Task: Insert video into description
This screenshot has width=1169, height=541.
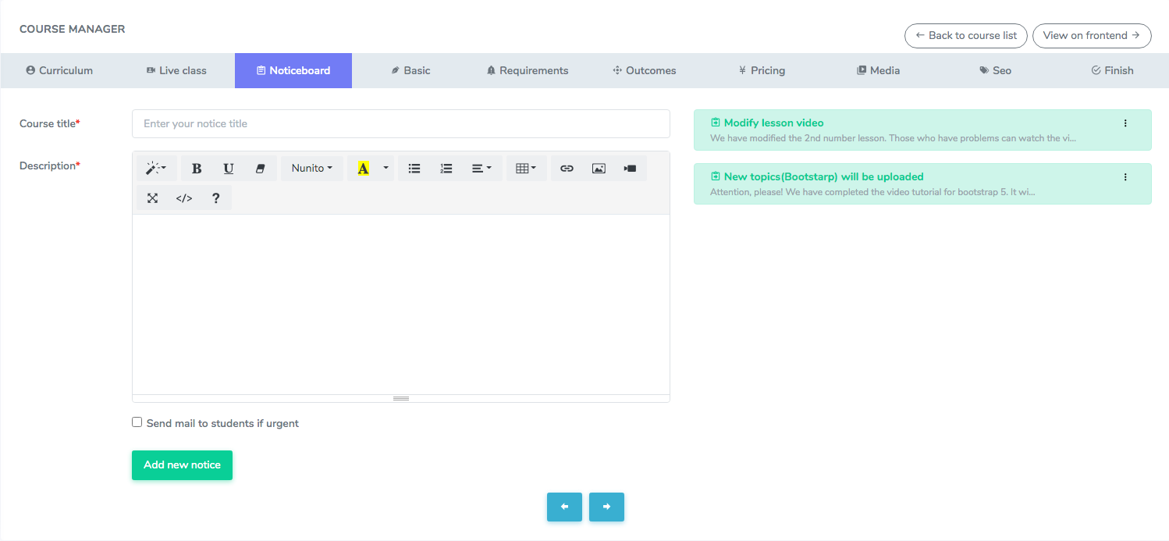Action: pyautogui.click(x=631, y=169)
